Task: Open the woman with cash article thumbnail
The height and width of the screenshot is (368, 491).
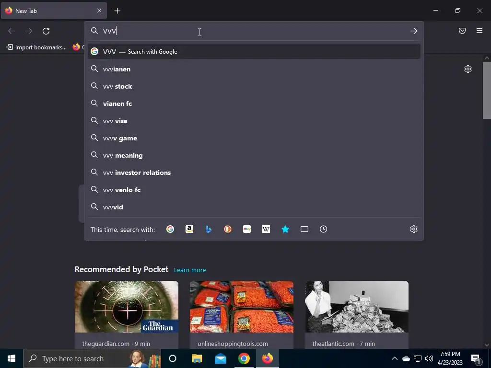Action: (x=357, y=307)
